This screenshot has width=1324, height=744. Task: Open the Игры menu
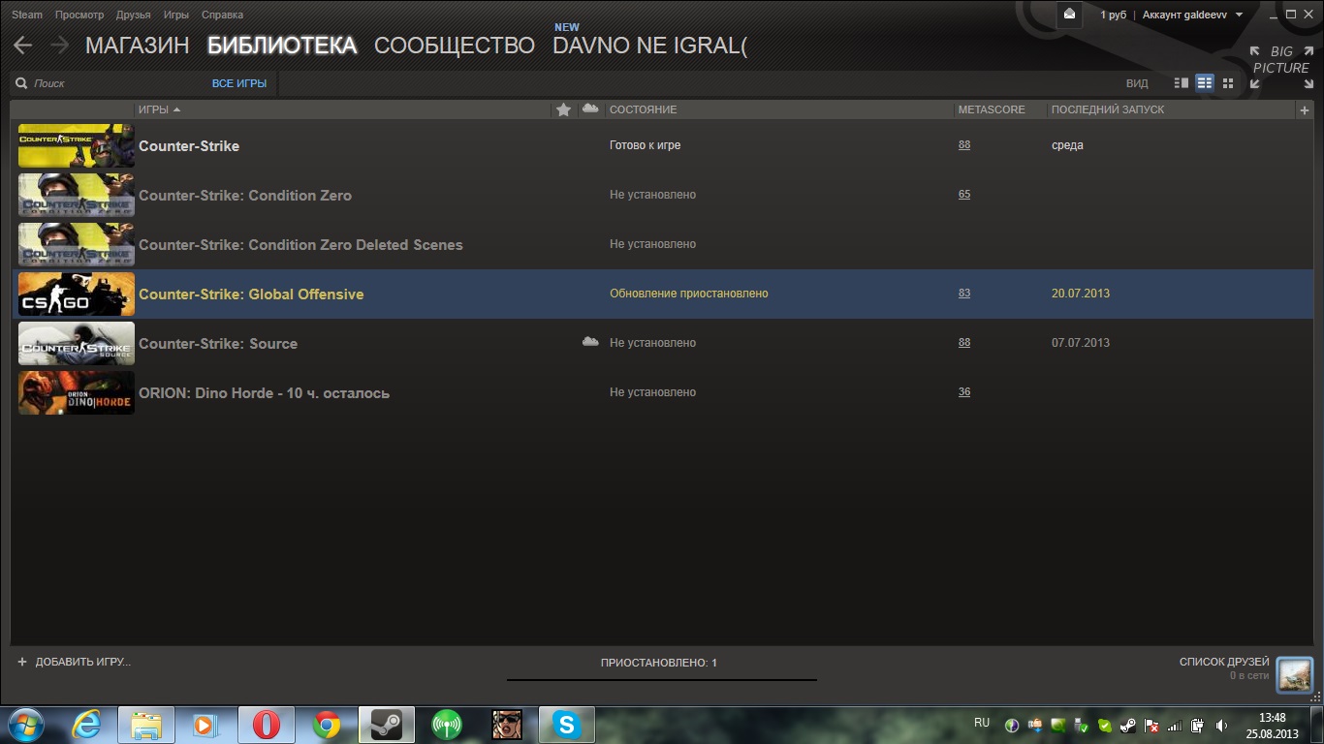[x=176, y=15]
